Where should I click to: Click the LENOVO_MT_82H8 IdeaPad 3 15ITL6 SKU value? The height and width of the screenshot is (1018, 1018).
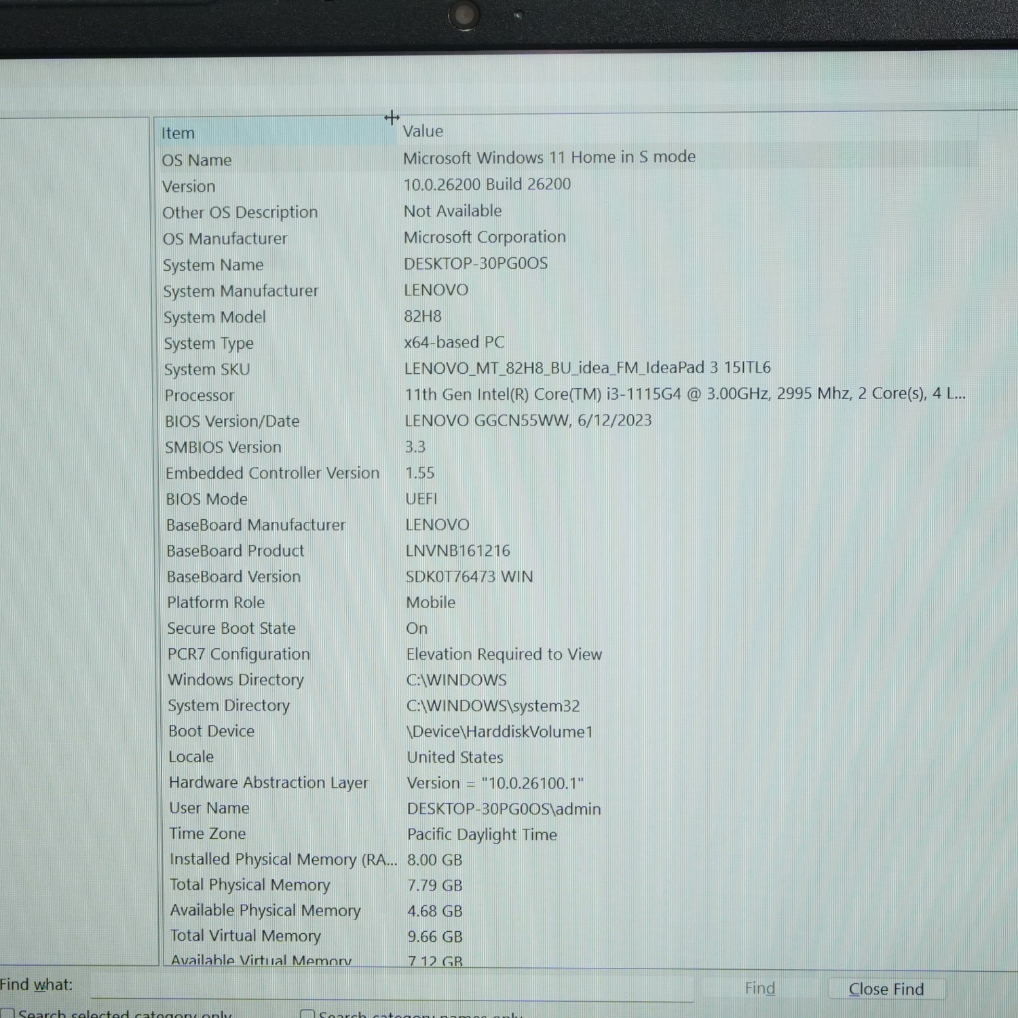pos(588,368)
